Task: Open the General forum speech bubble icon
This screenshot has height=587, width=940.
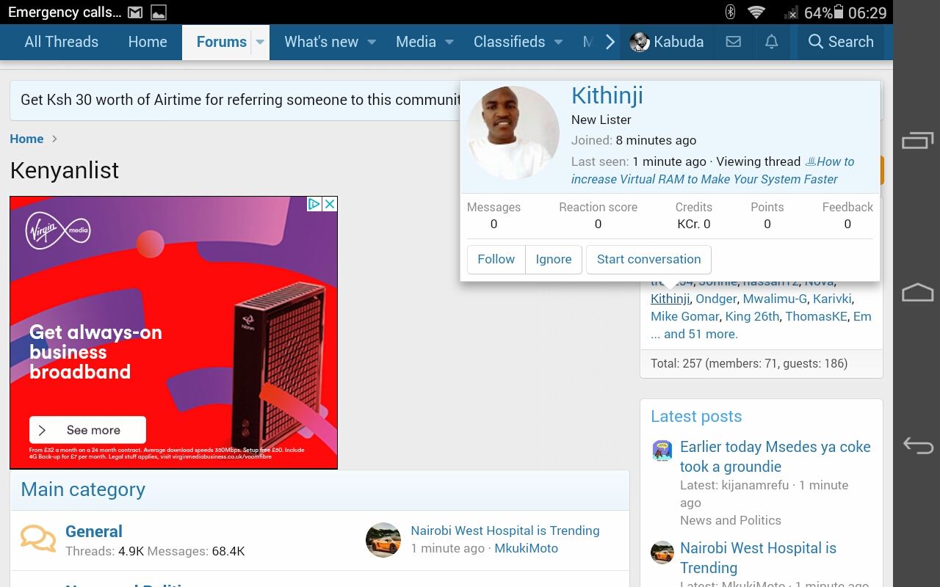Action: (37, 539)
